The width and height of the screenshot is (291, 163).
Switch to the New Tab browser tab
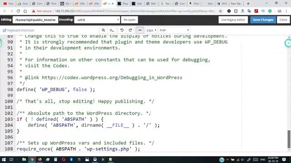click(x=236, y=4)
